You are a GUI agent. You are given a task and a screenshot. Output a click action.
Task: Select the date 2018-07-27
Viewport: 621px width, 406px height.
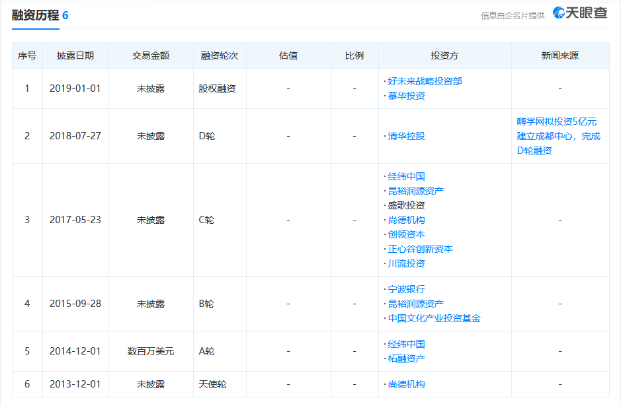pyautogui.click(x=75, y=136)
